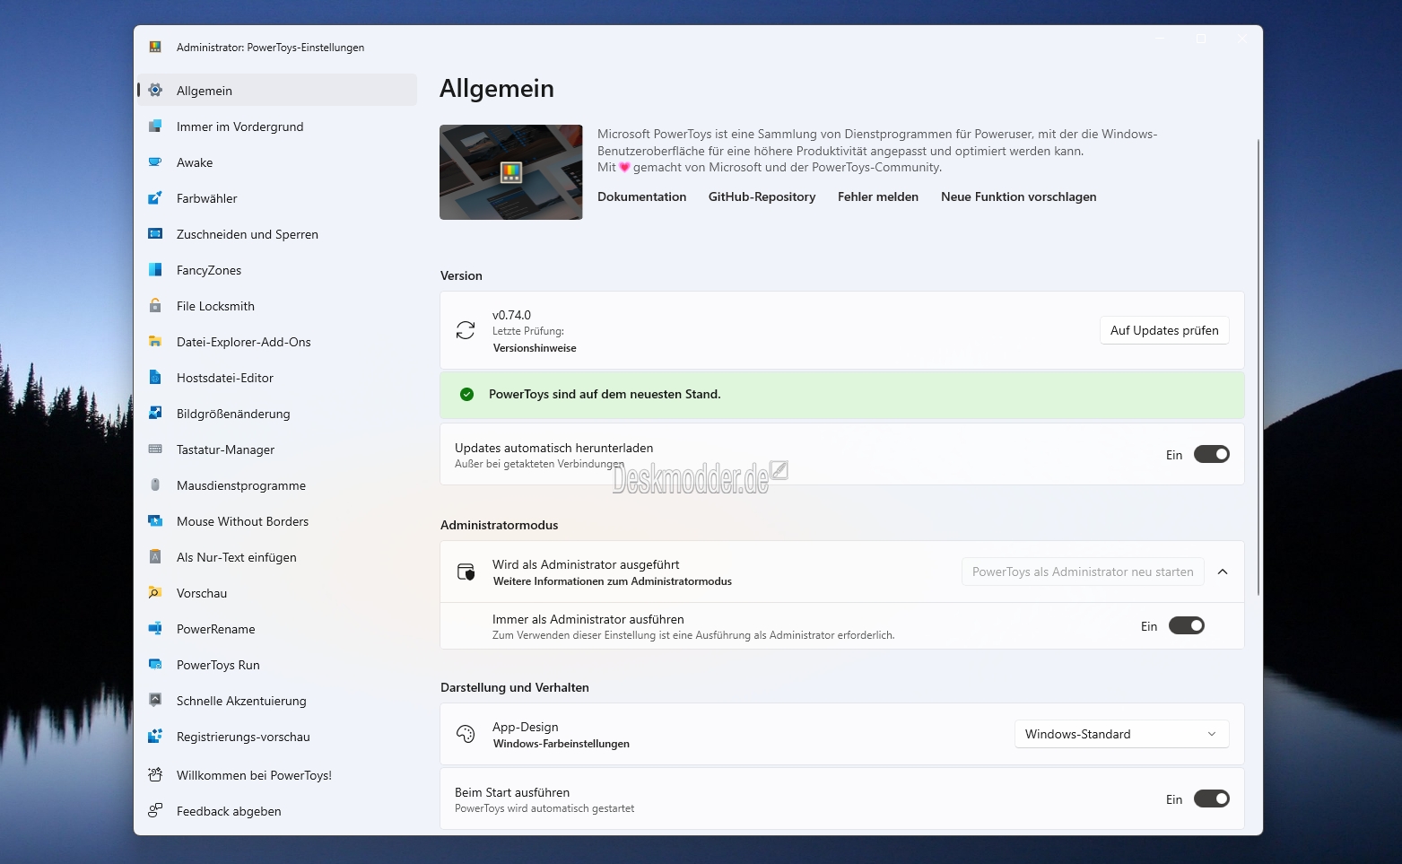Click the Immer im Vordergrund icon
Screen dimensions: 1402x864
pyautogui.click(x=155, y=126)
